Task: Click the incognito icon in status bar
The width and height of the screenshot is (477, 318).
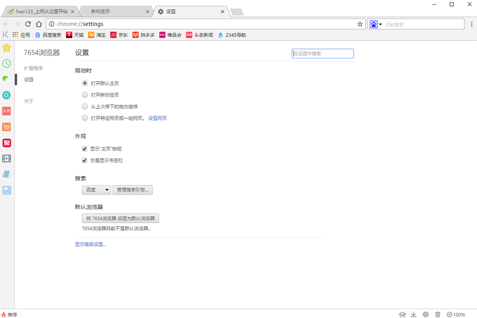Action: pyautogui.click(x=402, y=314)
